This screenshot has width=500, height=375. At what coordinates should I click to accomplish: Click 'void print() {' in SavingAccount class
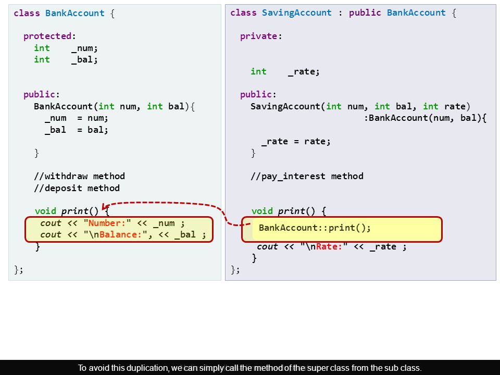coord(289,211)
